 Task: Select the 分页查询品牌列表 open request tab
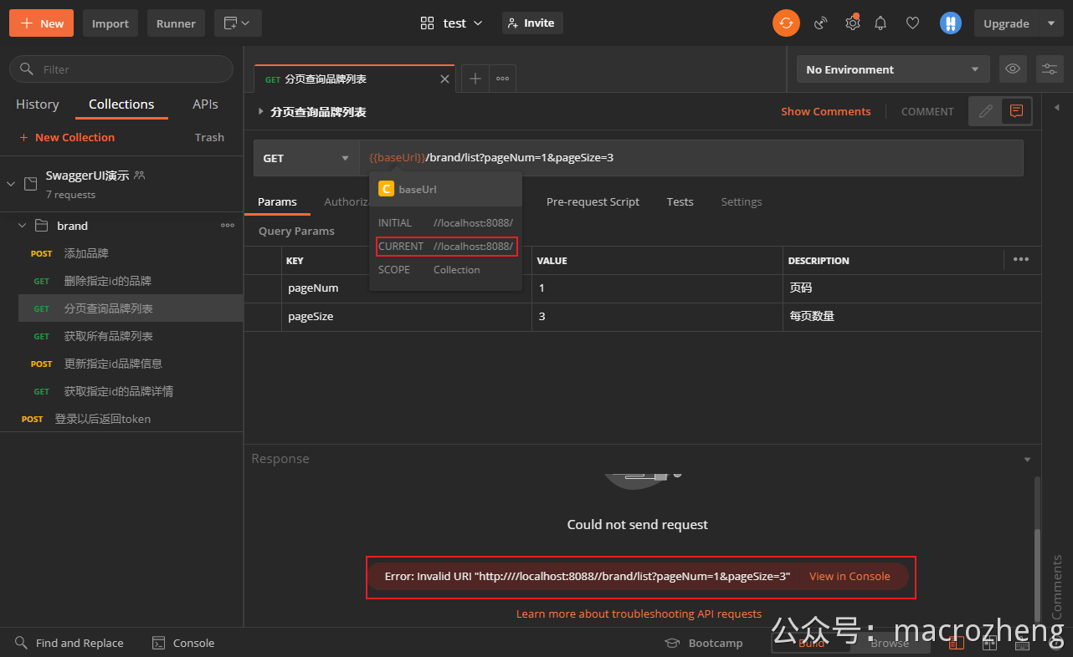pos(354,79)
